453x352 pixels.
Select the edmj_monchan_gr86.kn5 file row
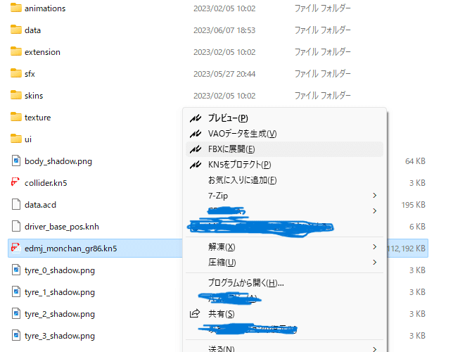[x=218, y=249]
